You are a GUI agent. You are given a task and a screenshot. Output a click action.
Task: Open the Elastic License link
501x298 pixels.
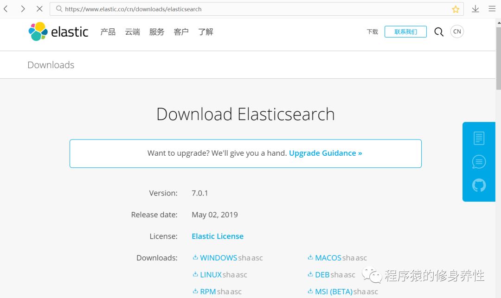(x=218, y=236)
